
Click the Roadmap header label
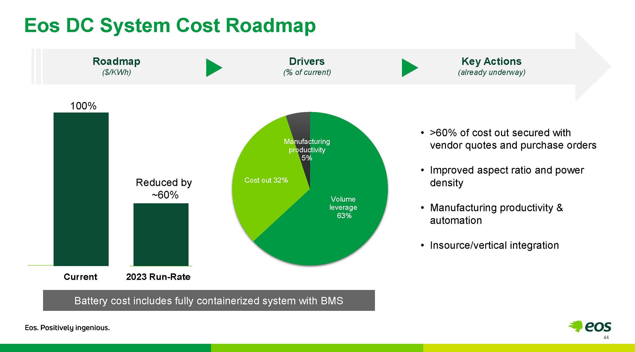coord(116,61)
